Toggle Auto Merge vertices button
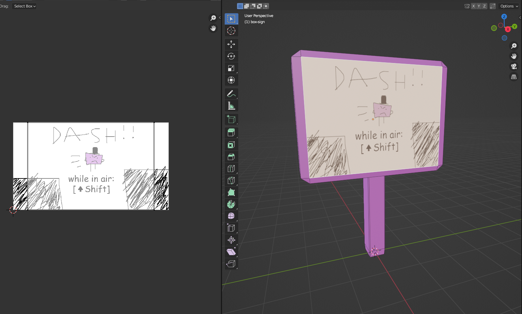Image resolution: width=522 pixels, height=314 pixels. click(493, 6)
